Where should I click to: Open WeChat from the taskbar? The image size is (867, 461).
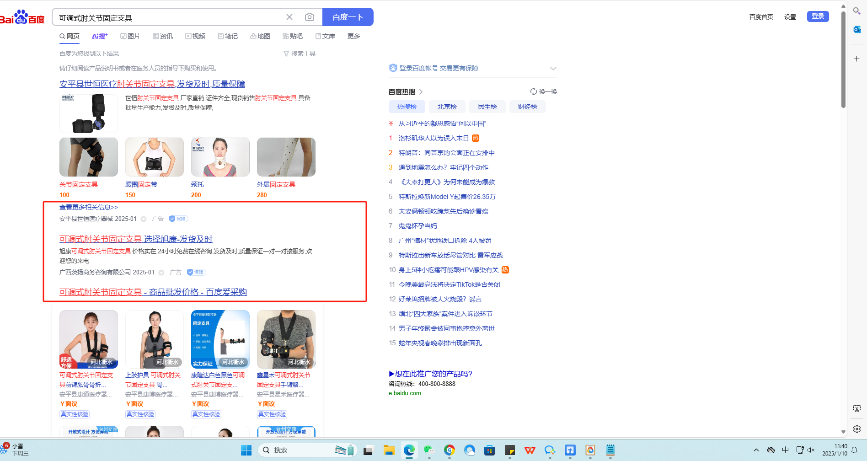click(x=429, y=450)
